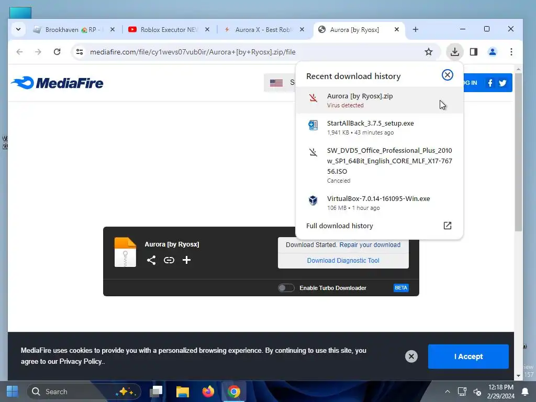Close the Aurora [by Ryosx] tab

pyautogui.click(x=397, y=29)
